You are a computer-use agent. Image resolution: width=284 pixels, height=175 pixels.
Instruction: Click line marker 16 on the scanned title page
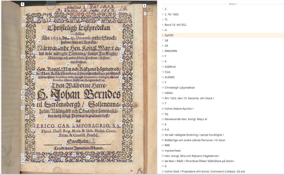tap(44, 32)
